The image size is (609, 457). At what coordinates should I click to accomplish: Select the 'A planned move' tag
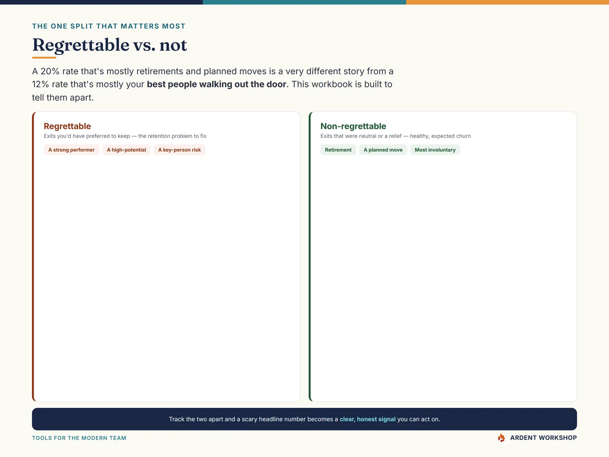[383, 150]
